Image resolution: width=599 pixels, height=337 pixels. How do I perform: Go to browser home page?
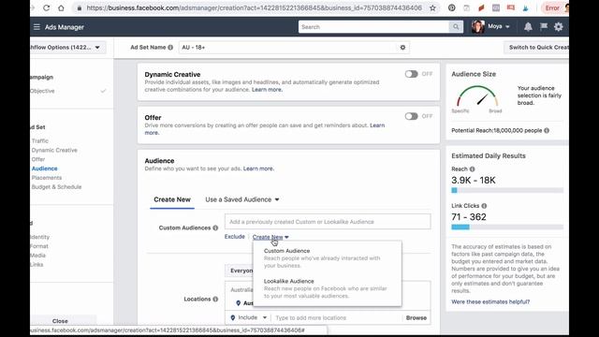tap(61, 7)
